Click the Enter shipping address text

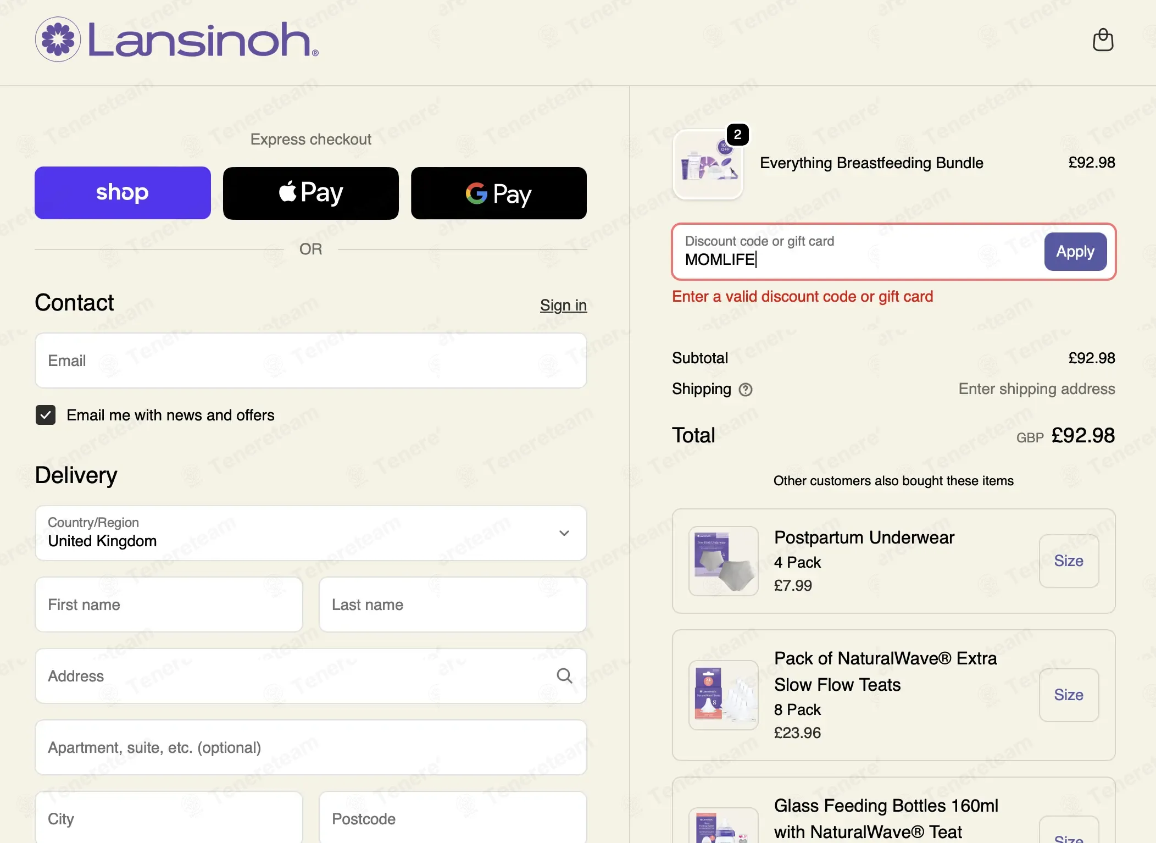1037,389
